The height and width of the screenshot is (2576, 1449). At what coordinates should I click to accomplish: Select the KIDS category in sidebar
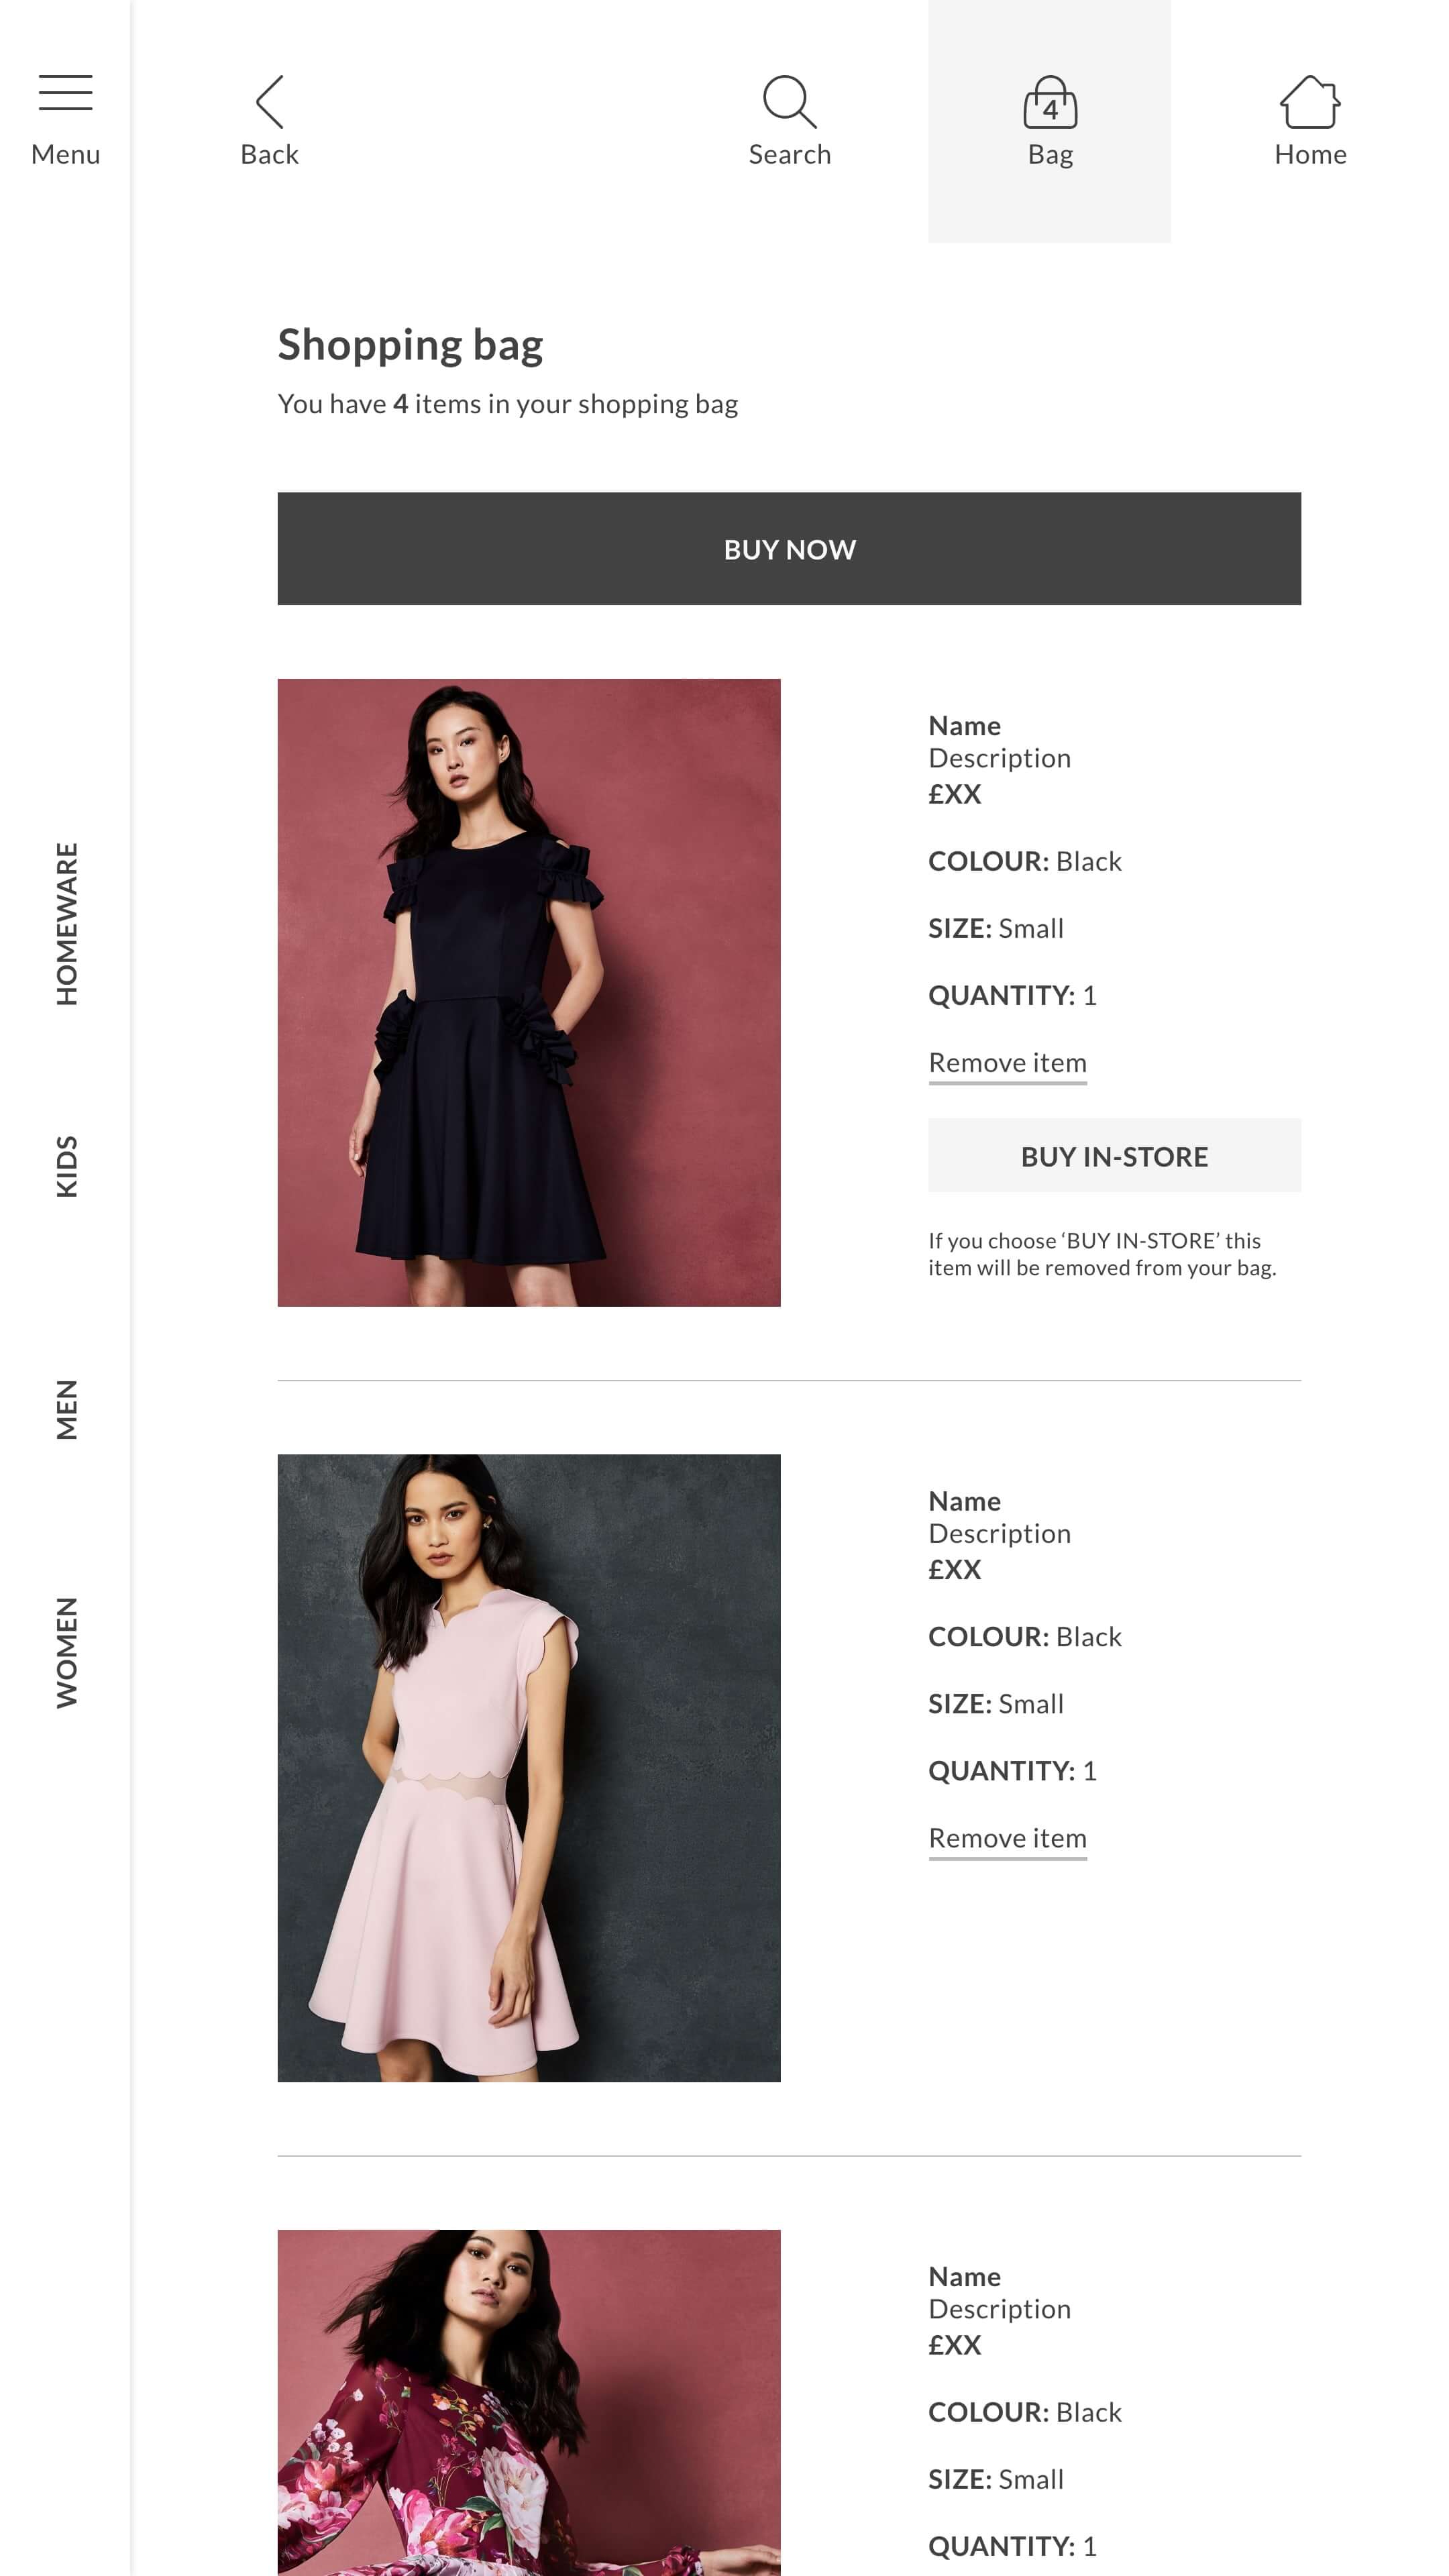66,1165
